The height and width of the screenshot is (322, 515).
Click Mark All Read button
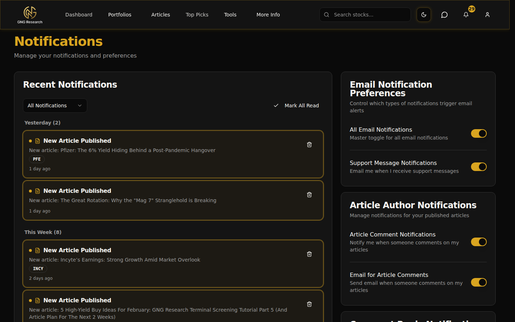point(296,106)
